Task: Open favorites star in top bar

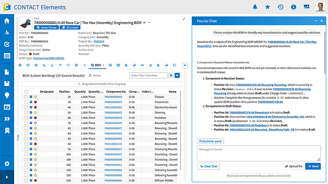Action: coord(267,7)
